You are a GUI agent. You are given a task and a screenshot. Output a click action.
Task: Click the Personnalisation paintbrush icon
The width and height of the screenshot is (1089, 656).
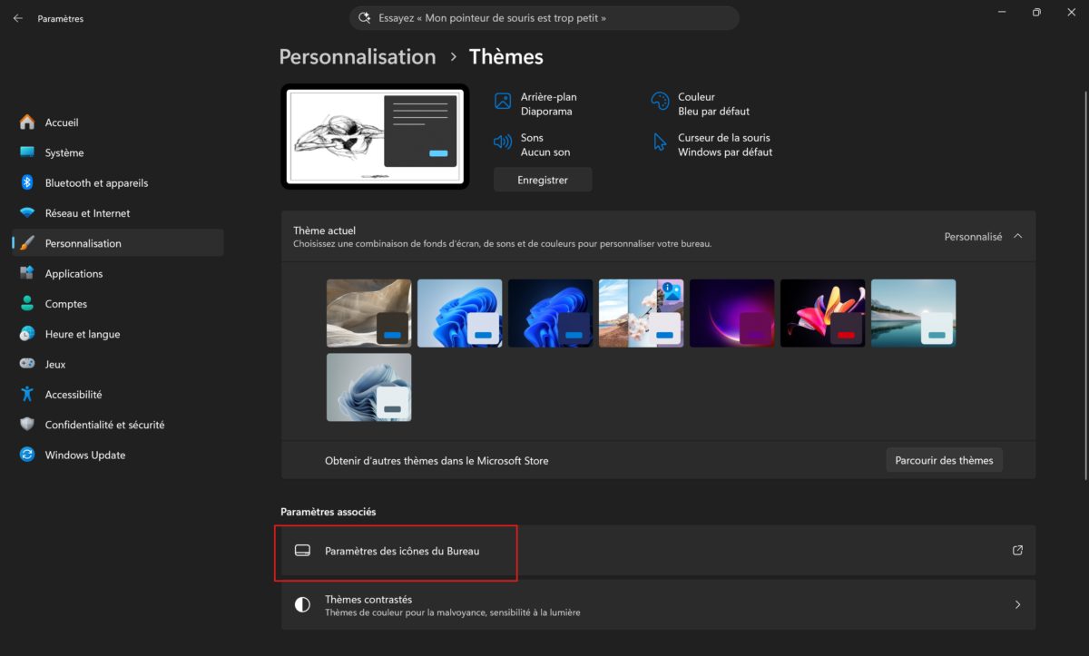27,243
